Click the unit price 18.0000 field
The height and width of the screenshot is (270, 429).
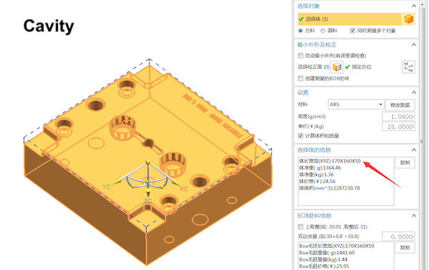pyautogui.click(x=398, y=127)
